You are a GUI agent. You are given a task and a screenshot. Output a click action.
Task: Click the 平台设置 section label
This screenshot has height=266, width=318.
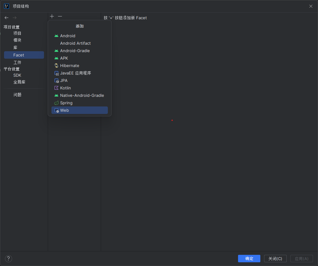pyautogui.click(x=11, y=69)
